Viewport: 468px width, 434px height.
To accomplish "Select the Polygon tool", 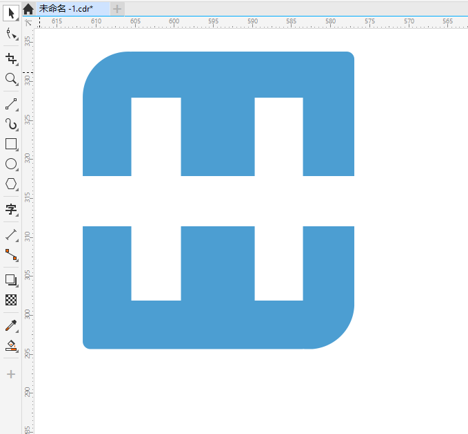I will (x=11, y=184).
